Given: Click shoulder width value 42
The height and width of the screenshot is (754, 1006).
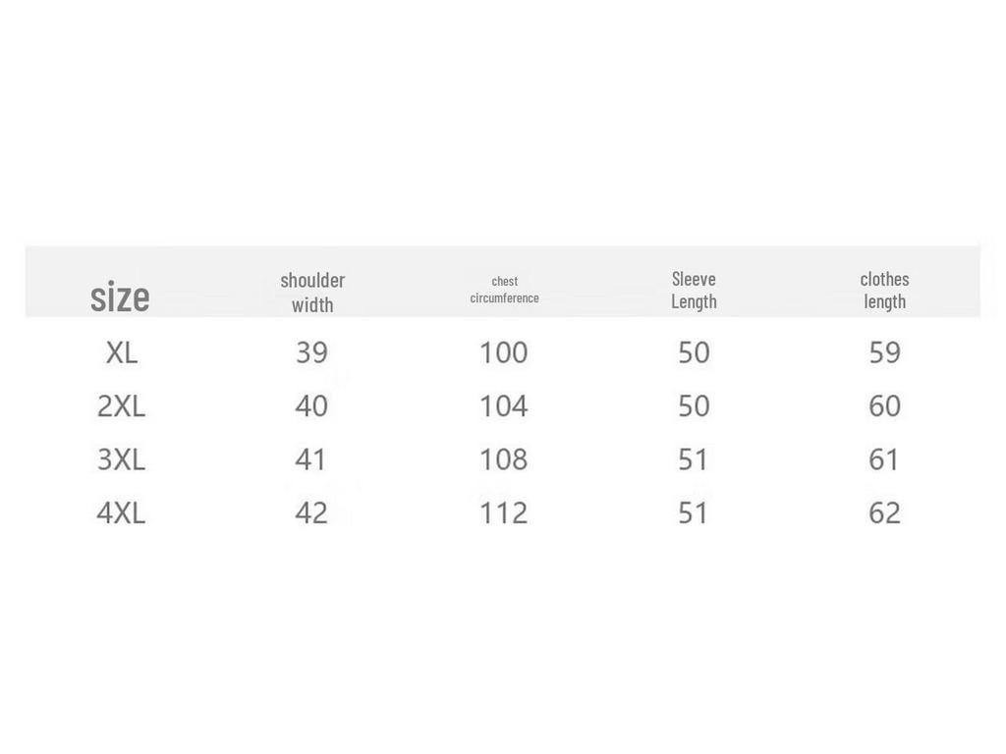Looking at the screenshot, I should pyautogui.click(x=311, y=512).
